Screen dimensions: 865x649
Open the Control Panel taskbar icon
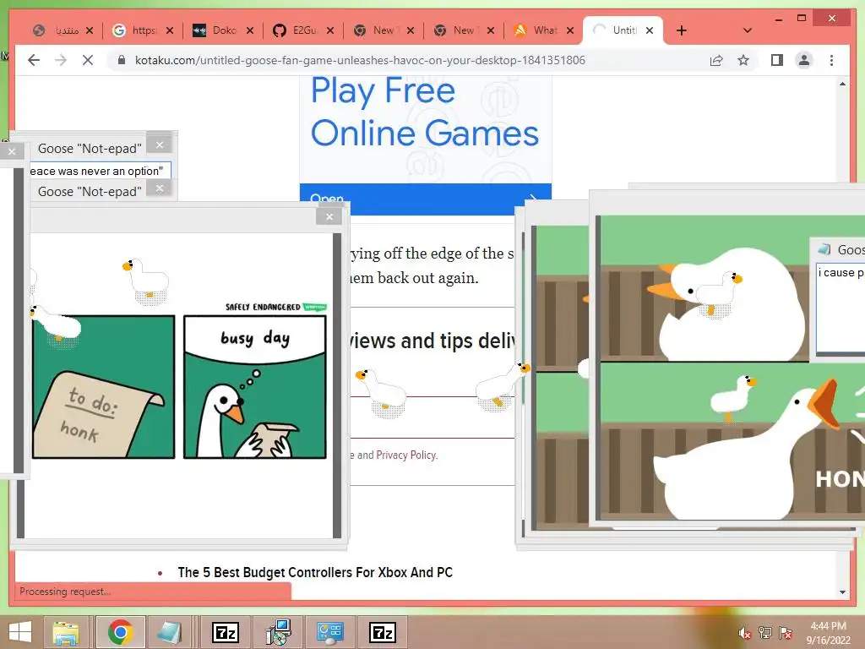tap(330, 632)
